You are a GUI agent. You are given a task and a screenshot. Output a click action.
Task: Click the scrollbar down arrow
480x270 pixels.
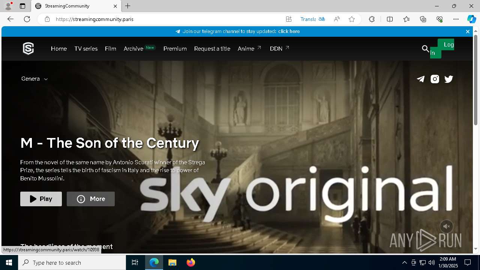click(x=475, y=249)
